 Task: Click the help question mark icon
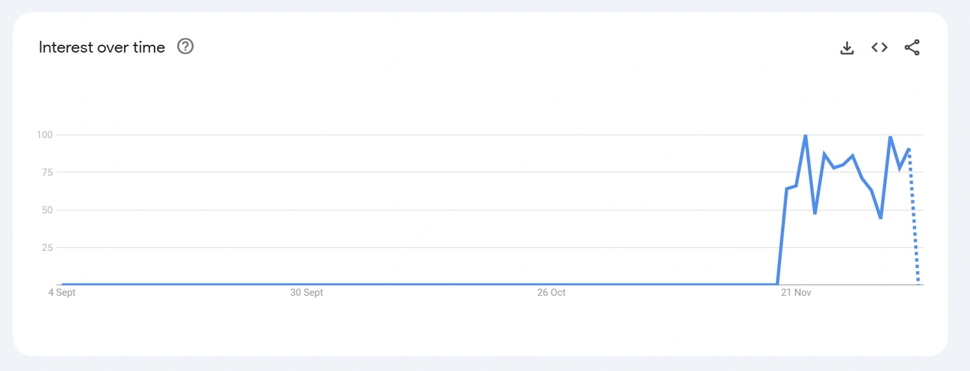pos(186,47)
